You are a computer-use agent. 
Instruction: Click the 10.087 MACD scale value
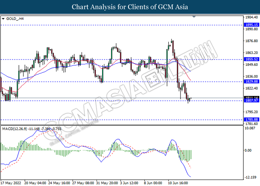[x=250, y=128]
